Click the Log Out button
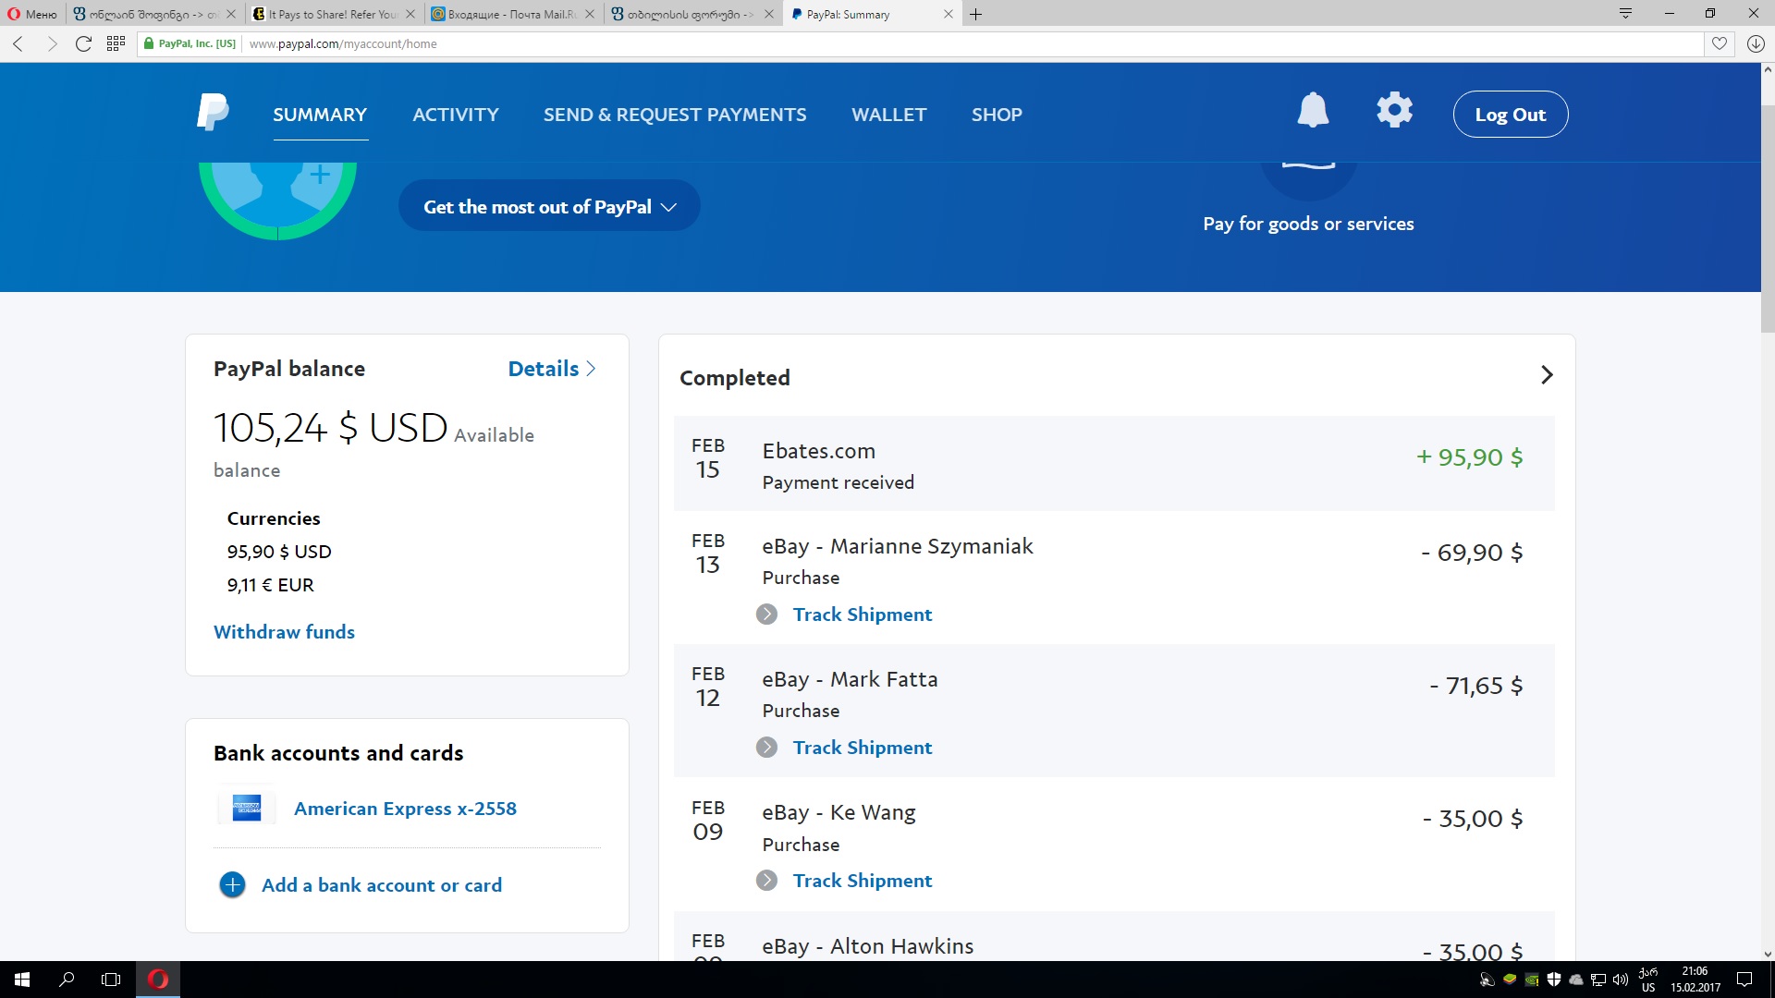Viewport: 1775px width, 998px height. click(1510, 115)
